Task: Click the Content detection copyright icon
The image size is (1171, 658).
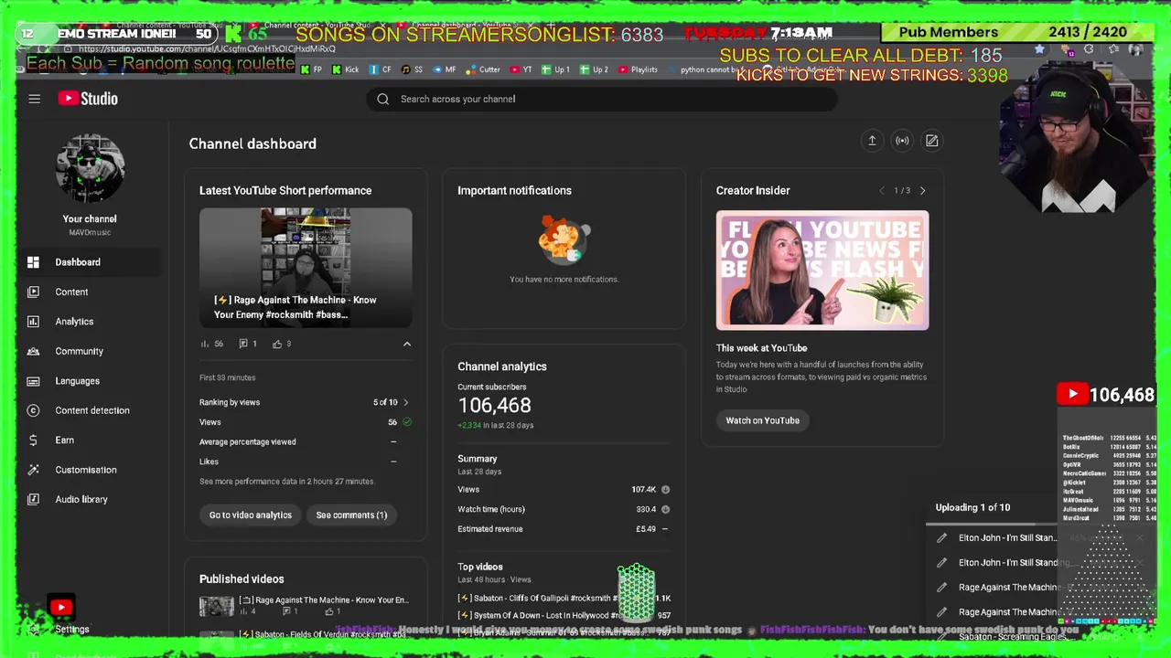Action: [x=33, y=410]
